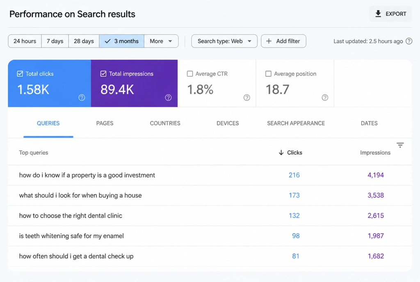Expand the More date range dropdown
Viewport: 420px width, 282px height.
tap(161, 41)
